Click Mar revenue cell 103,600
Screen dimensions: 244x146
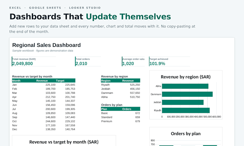tap(51, 93)
